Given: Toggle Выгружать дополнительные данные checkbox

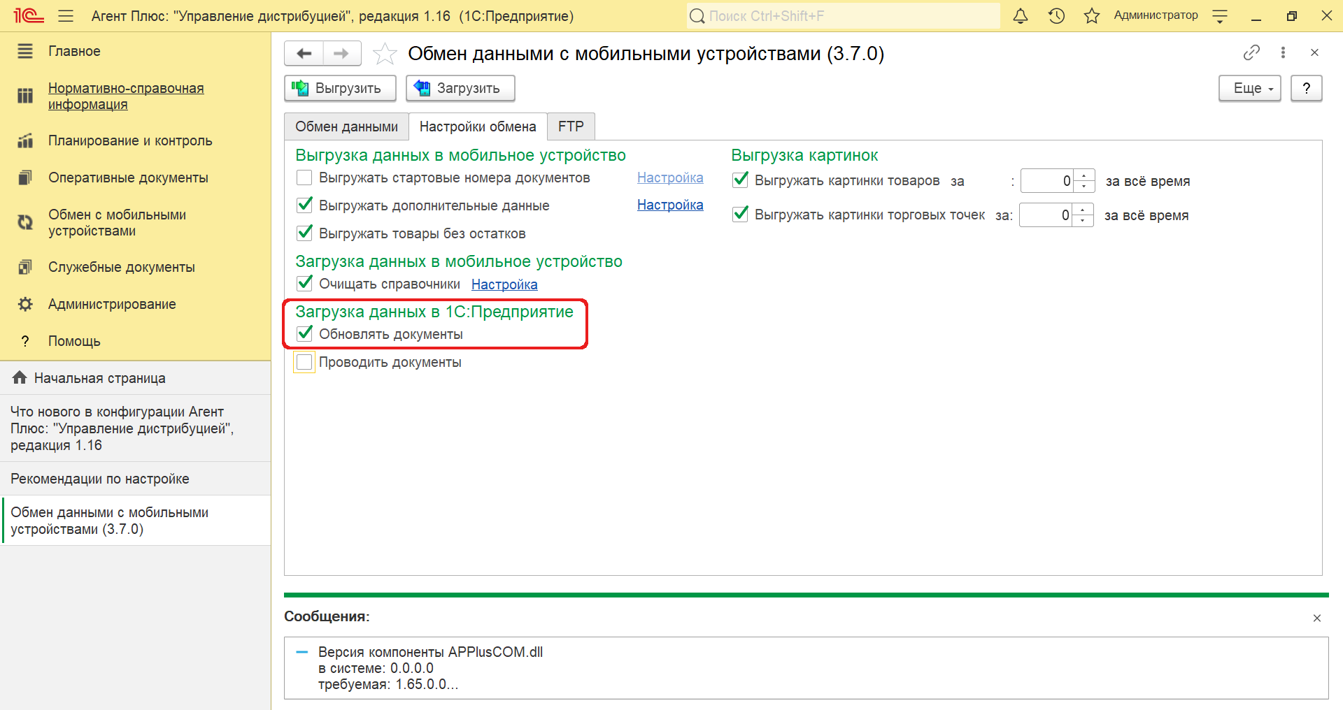Looking at the screenshot, I should 304,205.
